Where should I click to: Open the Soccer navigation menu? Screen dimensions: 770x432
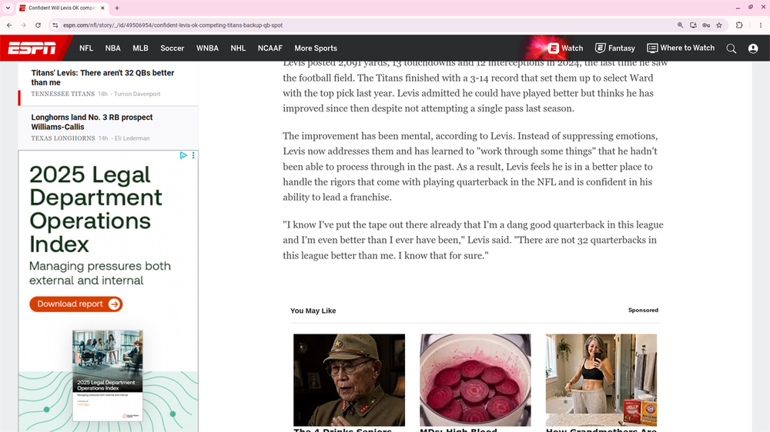(172, 48)
